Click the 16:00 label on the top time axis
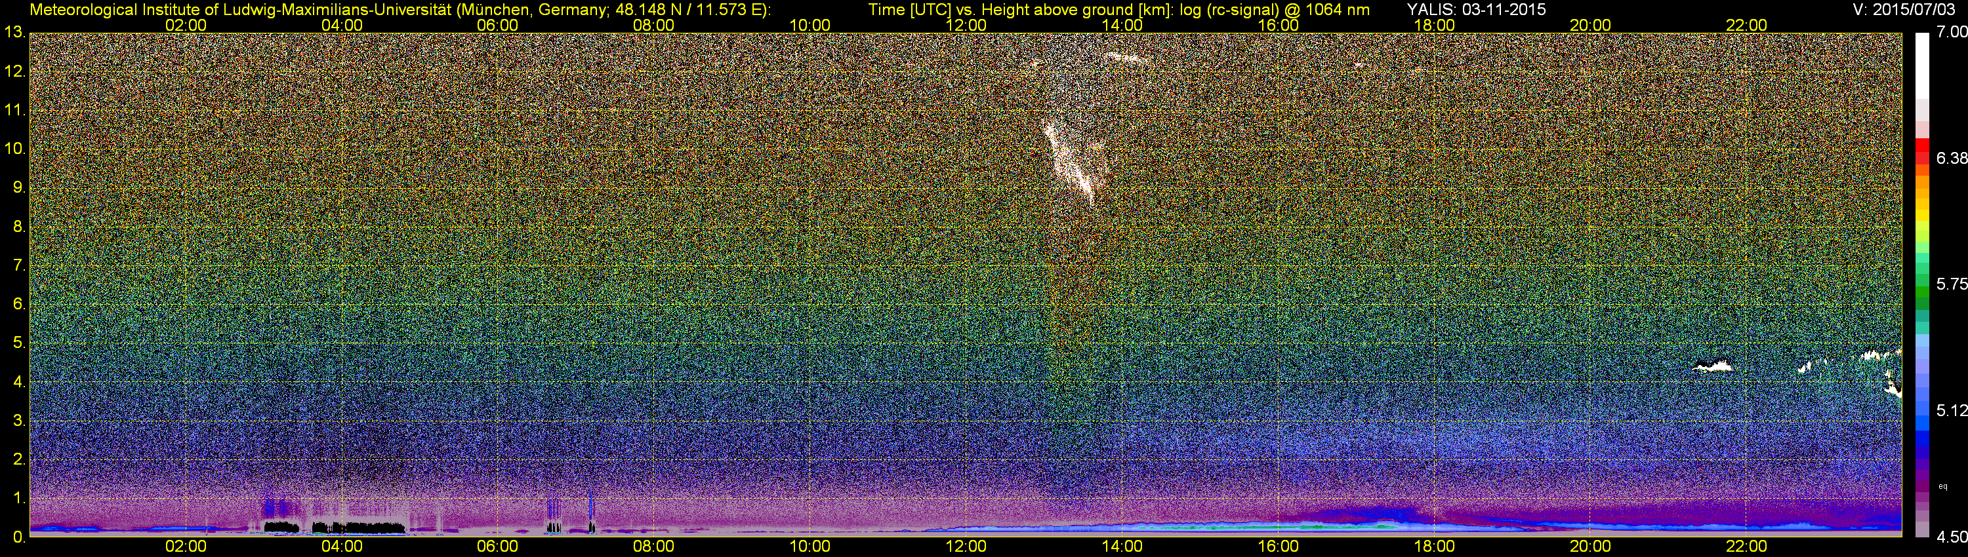Image resolution: width=1968 pixels, height=557 pixels. pyautogui.click(x=1278, y=25)
